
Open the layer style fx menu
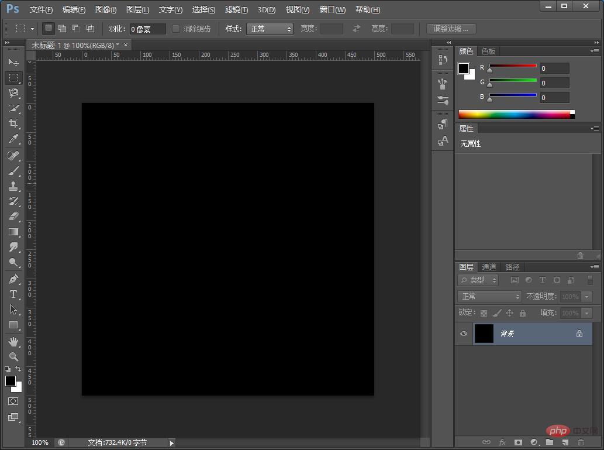502,442
